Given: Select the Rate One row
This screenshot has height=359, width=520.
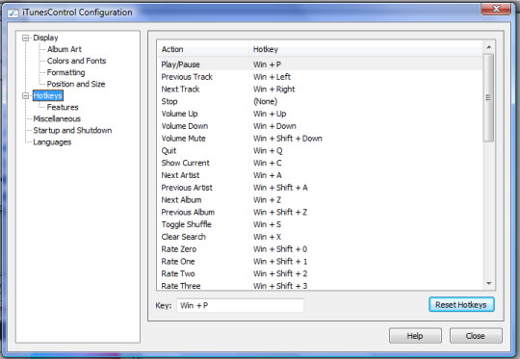Looking at the screenshot, I should [320, 262].
